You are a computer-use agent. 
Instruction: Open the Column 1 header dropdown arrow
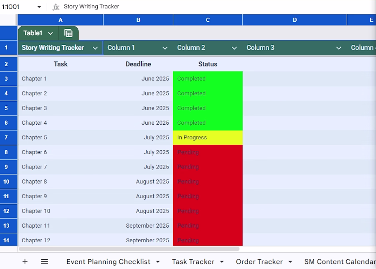click(165, 48)
